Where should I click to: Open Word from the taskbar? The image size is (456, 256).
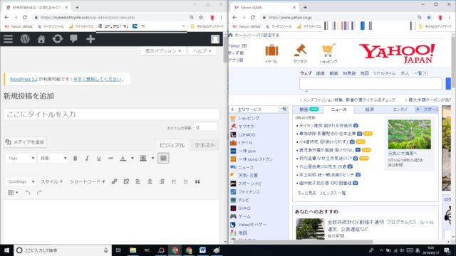point(202,250)
